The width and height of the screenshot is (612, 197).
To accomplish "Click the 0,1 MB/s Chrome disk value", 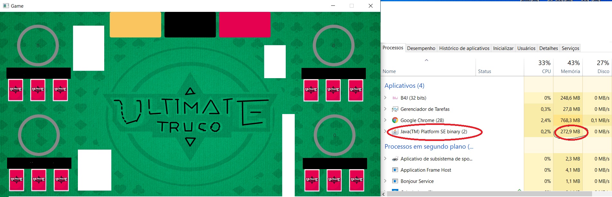I will tap(600, 120).
